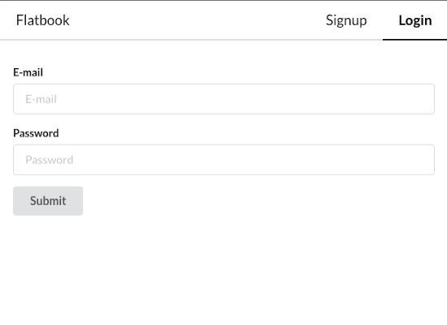Click the E-mail field label
The height and width of the screenshot is (325, 447).
pyautogui.click(x=28, y=72)
